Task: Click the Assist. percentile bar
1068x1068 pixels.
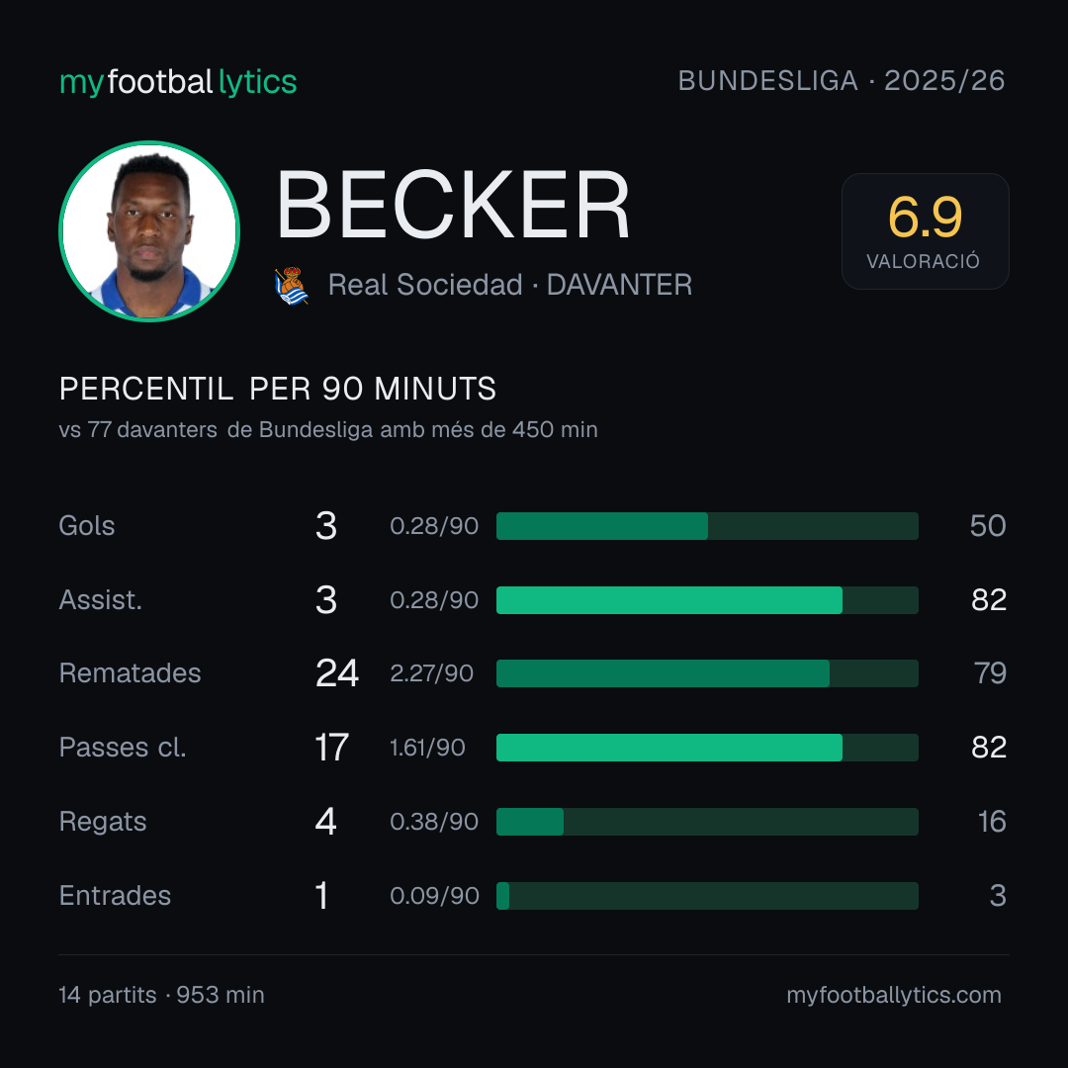Action: coord(707,600)
